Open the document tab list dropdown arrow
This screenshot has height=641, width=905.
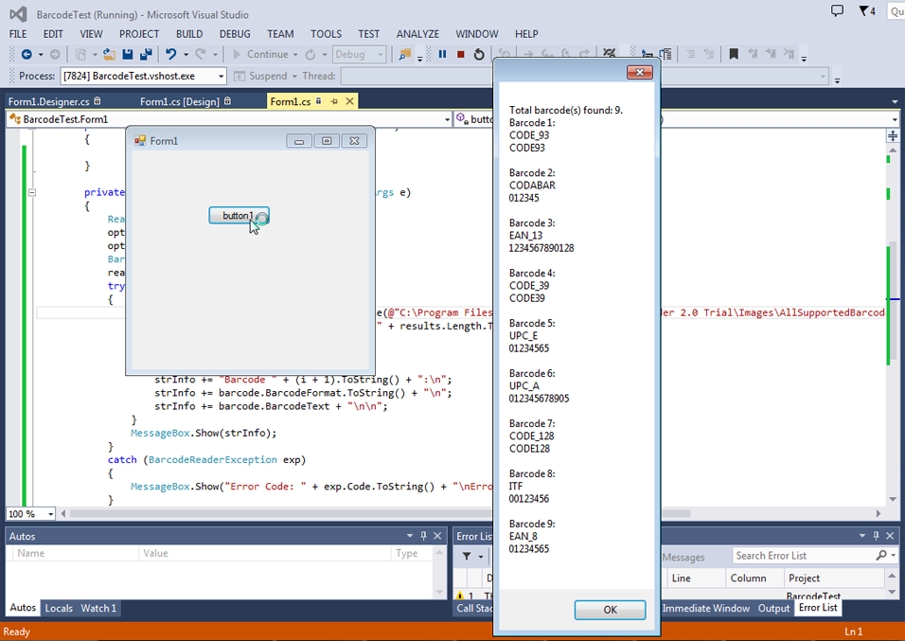(895, 101)
